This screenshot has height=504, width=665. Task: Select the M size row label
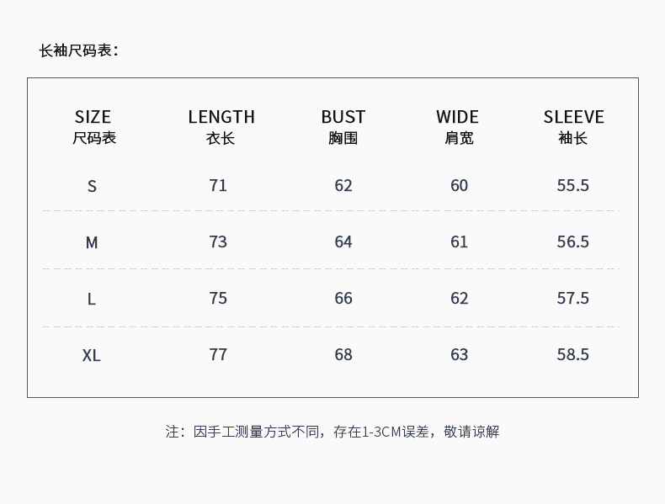92,242
